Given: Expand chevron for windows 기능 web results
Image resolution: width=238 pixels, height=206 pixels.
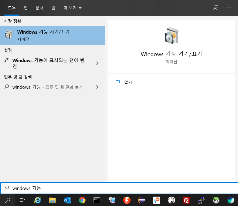Looking at the screenshot, I should coord(97,87).
